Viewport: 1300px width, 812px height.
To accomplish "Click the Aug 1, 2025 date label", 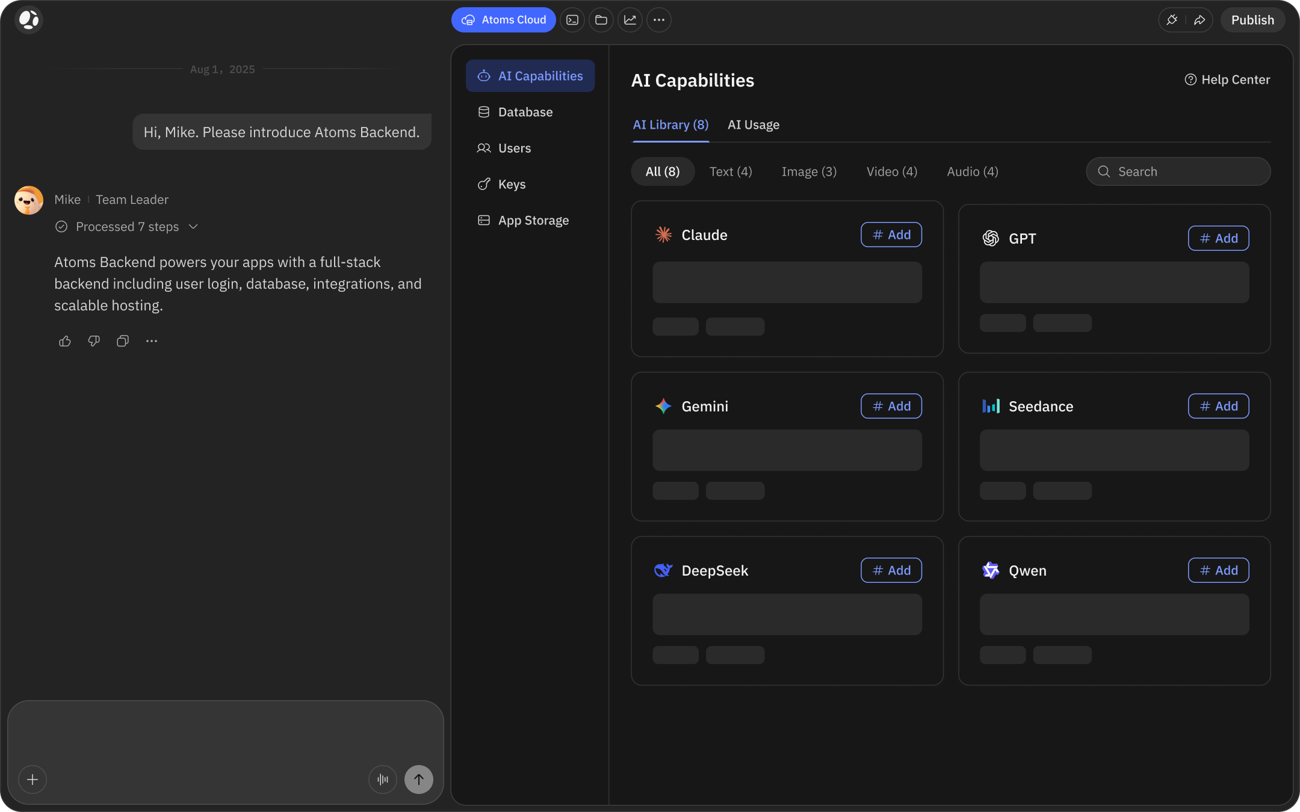I will click(223, 69).
